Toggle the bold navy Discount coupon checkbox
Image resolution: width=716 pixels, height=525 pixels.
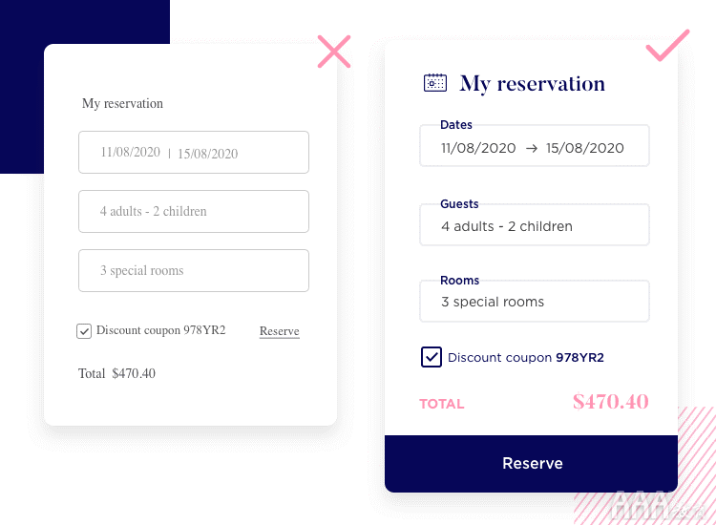(432, 357)
